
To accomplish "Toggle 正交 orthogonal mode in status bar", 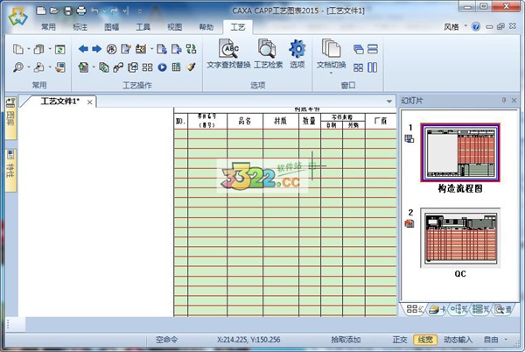I will (400, 340).
